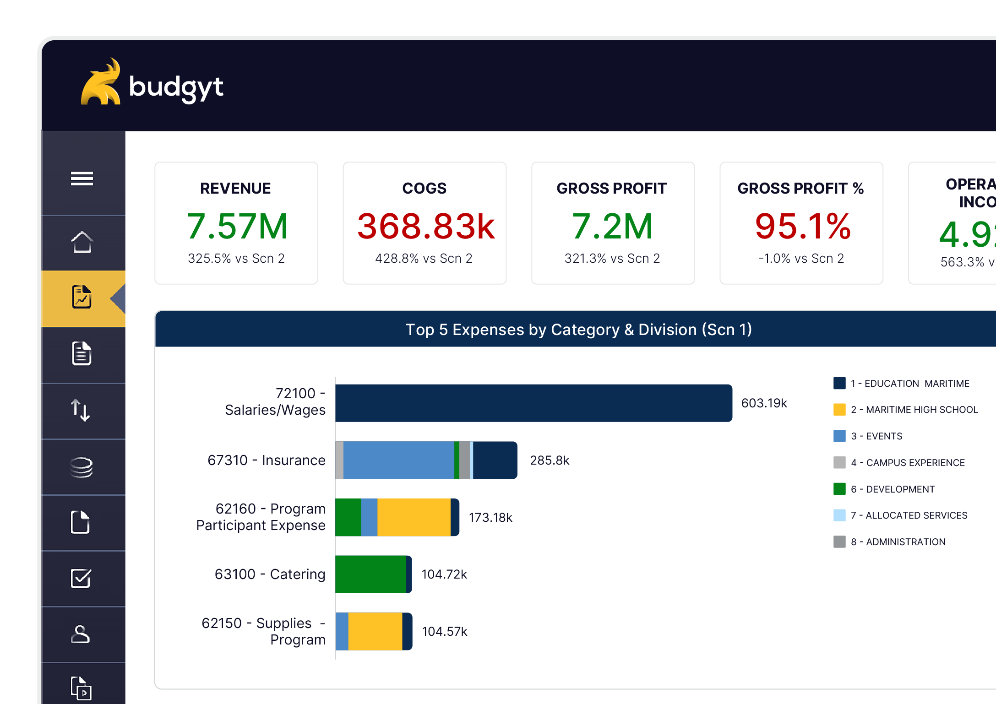Select the dashboard report chart icon

82,297
